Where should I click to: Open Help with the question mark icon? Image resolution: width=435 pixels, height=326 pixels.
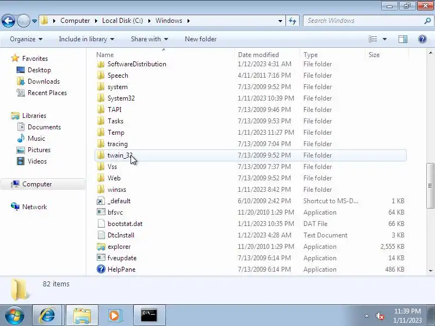(422, 39)
